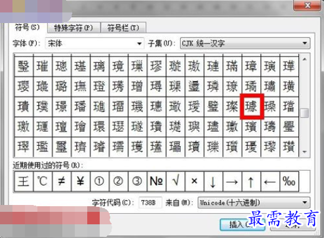Click the 插入 insert button
Viewport: 324px width, 238px height.
pyautogui.click(x=242, y=224)
